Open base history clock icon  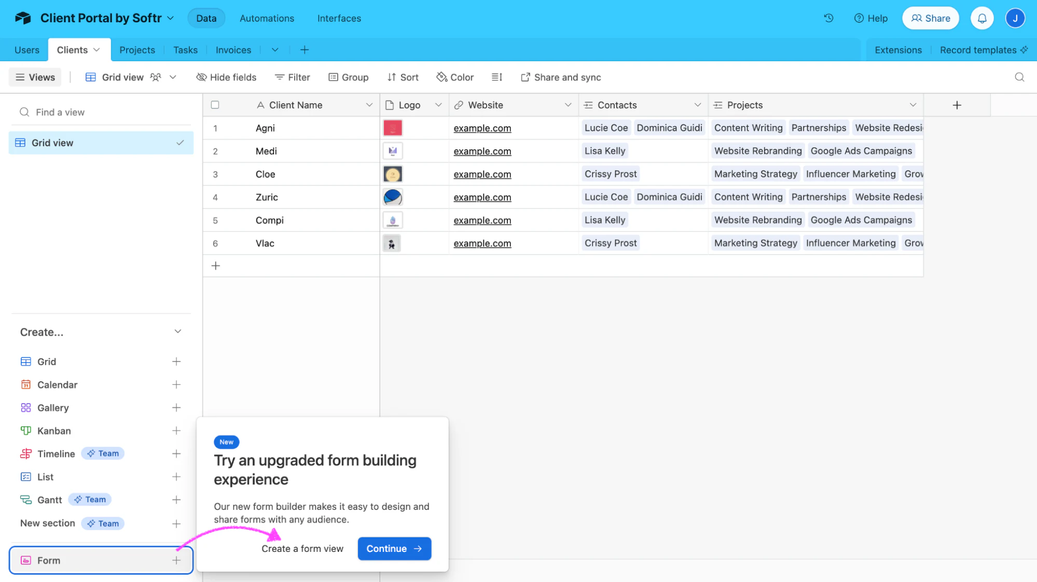(828, 18)
